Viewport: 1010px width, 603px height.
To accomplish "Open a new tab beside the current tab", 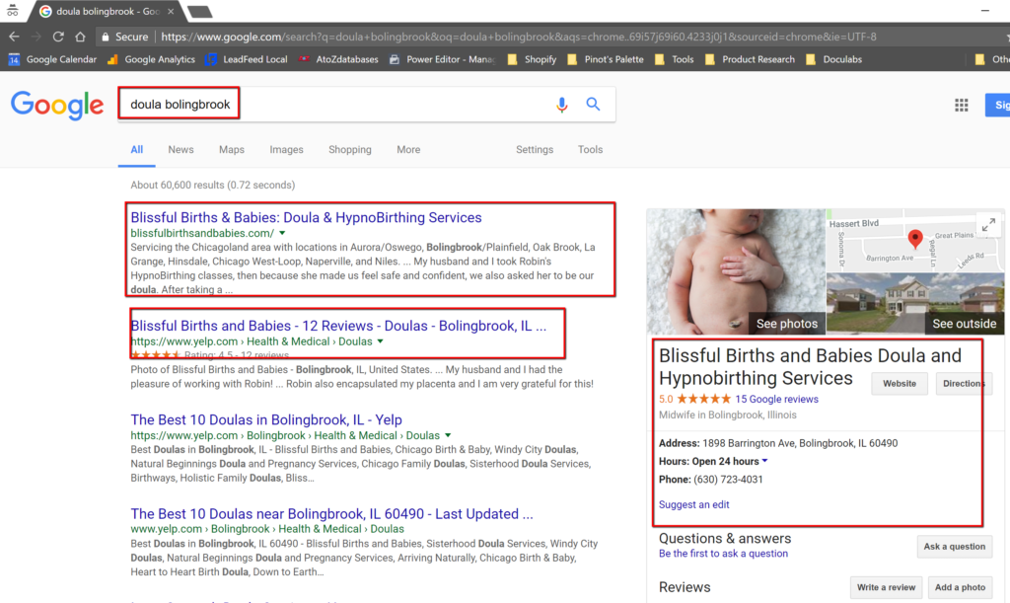I will (200, 12).
